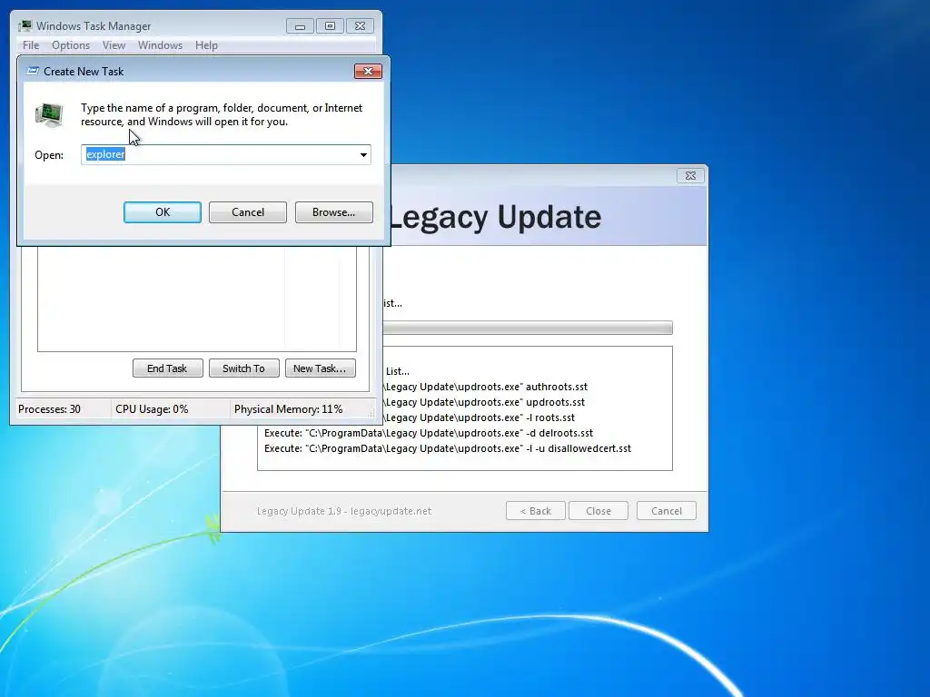Select the log line ending authroots.sst
Screen dimensions: 930x697
coord(487,387)
